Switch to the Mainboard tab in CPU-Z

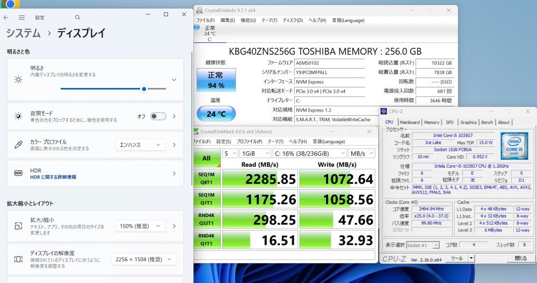pyautogui.click(x=409, y=122)
